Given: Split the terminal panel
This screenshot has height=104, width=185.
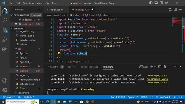Looking at the screenshot, I should coord(160,67).
